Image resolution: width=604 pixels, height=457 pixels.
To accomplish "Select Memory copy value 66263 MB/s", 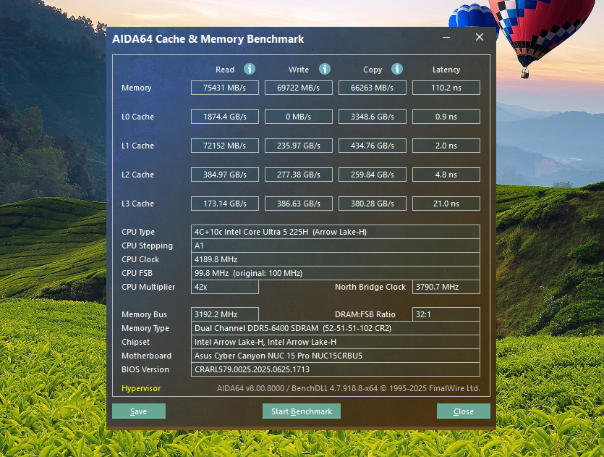I will tap(372, 88).
